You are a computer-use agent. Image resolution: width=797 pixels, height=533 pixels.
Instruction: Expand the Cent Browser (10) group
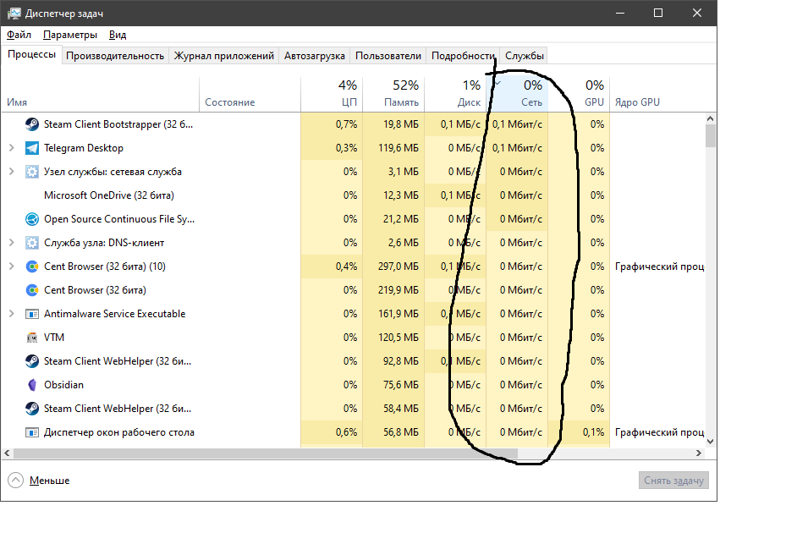(12, 266)
